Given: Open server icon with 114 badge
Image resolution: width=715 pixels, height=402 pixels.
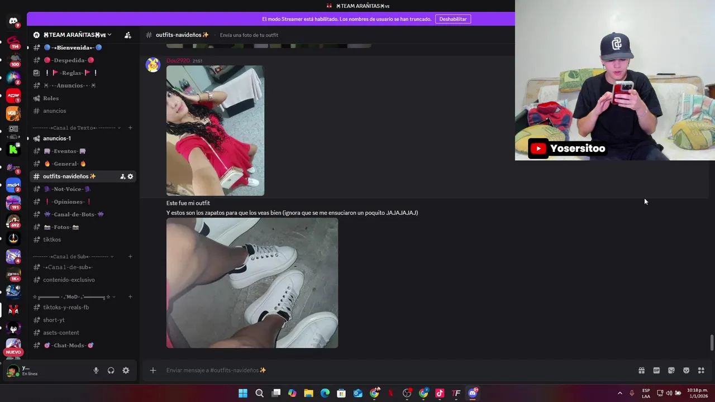Looking at the screenshot, I should pyautogui.click(x=13, y=42).
